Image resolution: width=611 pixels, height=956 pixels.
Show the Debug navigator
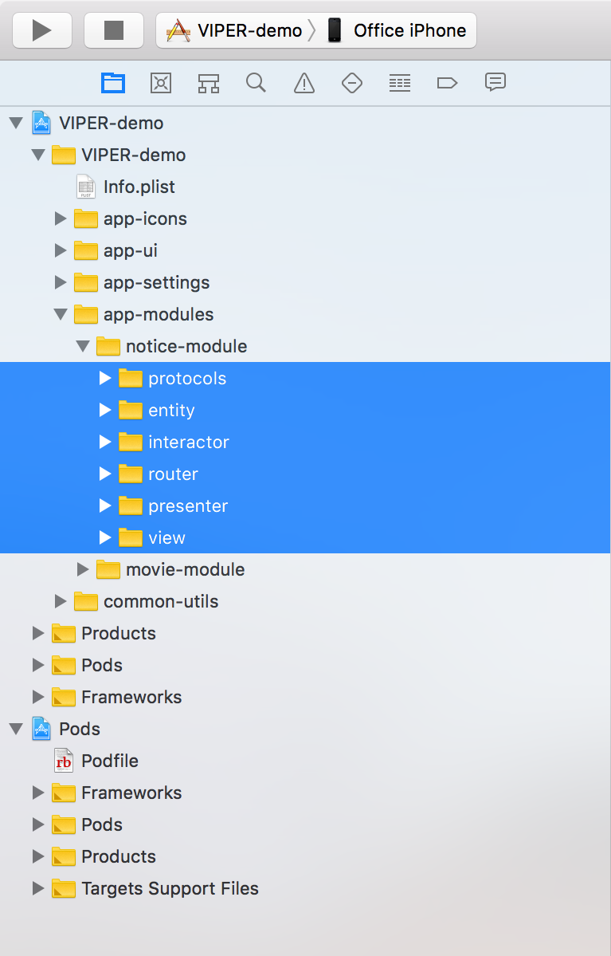click(x=399, y=82)
